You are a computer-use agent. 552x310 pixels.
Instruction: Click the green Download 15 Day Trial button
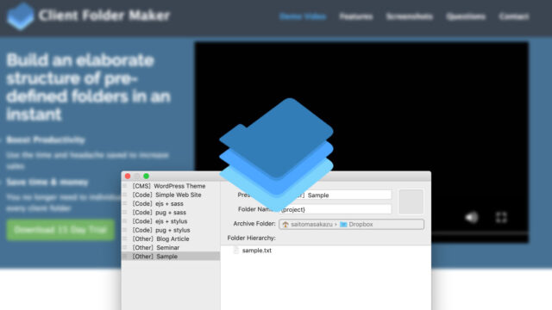point(60,230)
